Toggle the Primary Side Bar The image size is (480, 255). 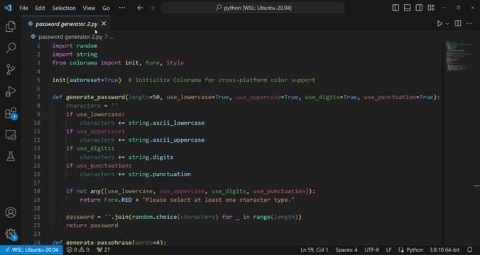click(396, 8)
